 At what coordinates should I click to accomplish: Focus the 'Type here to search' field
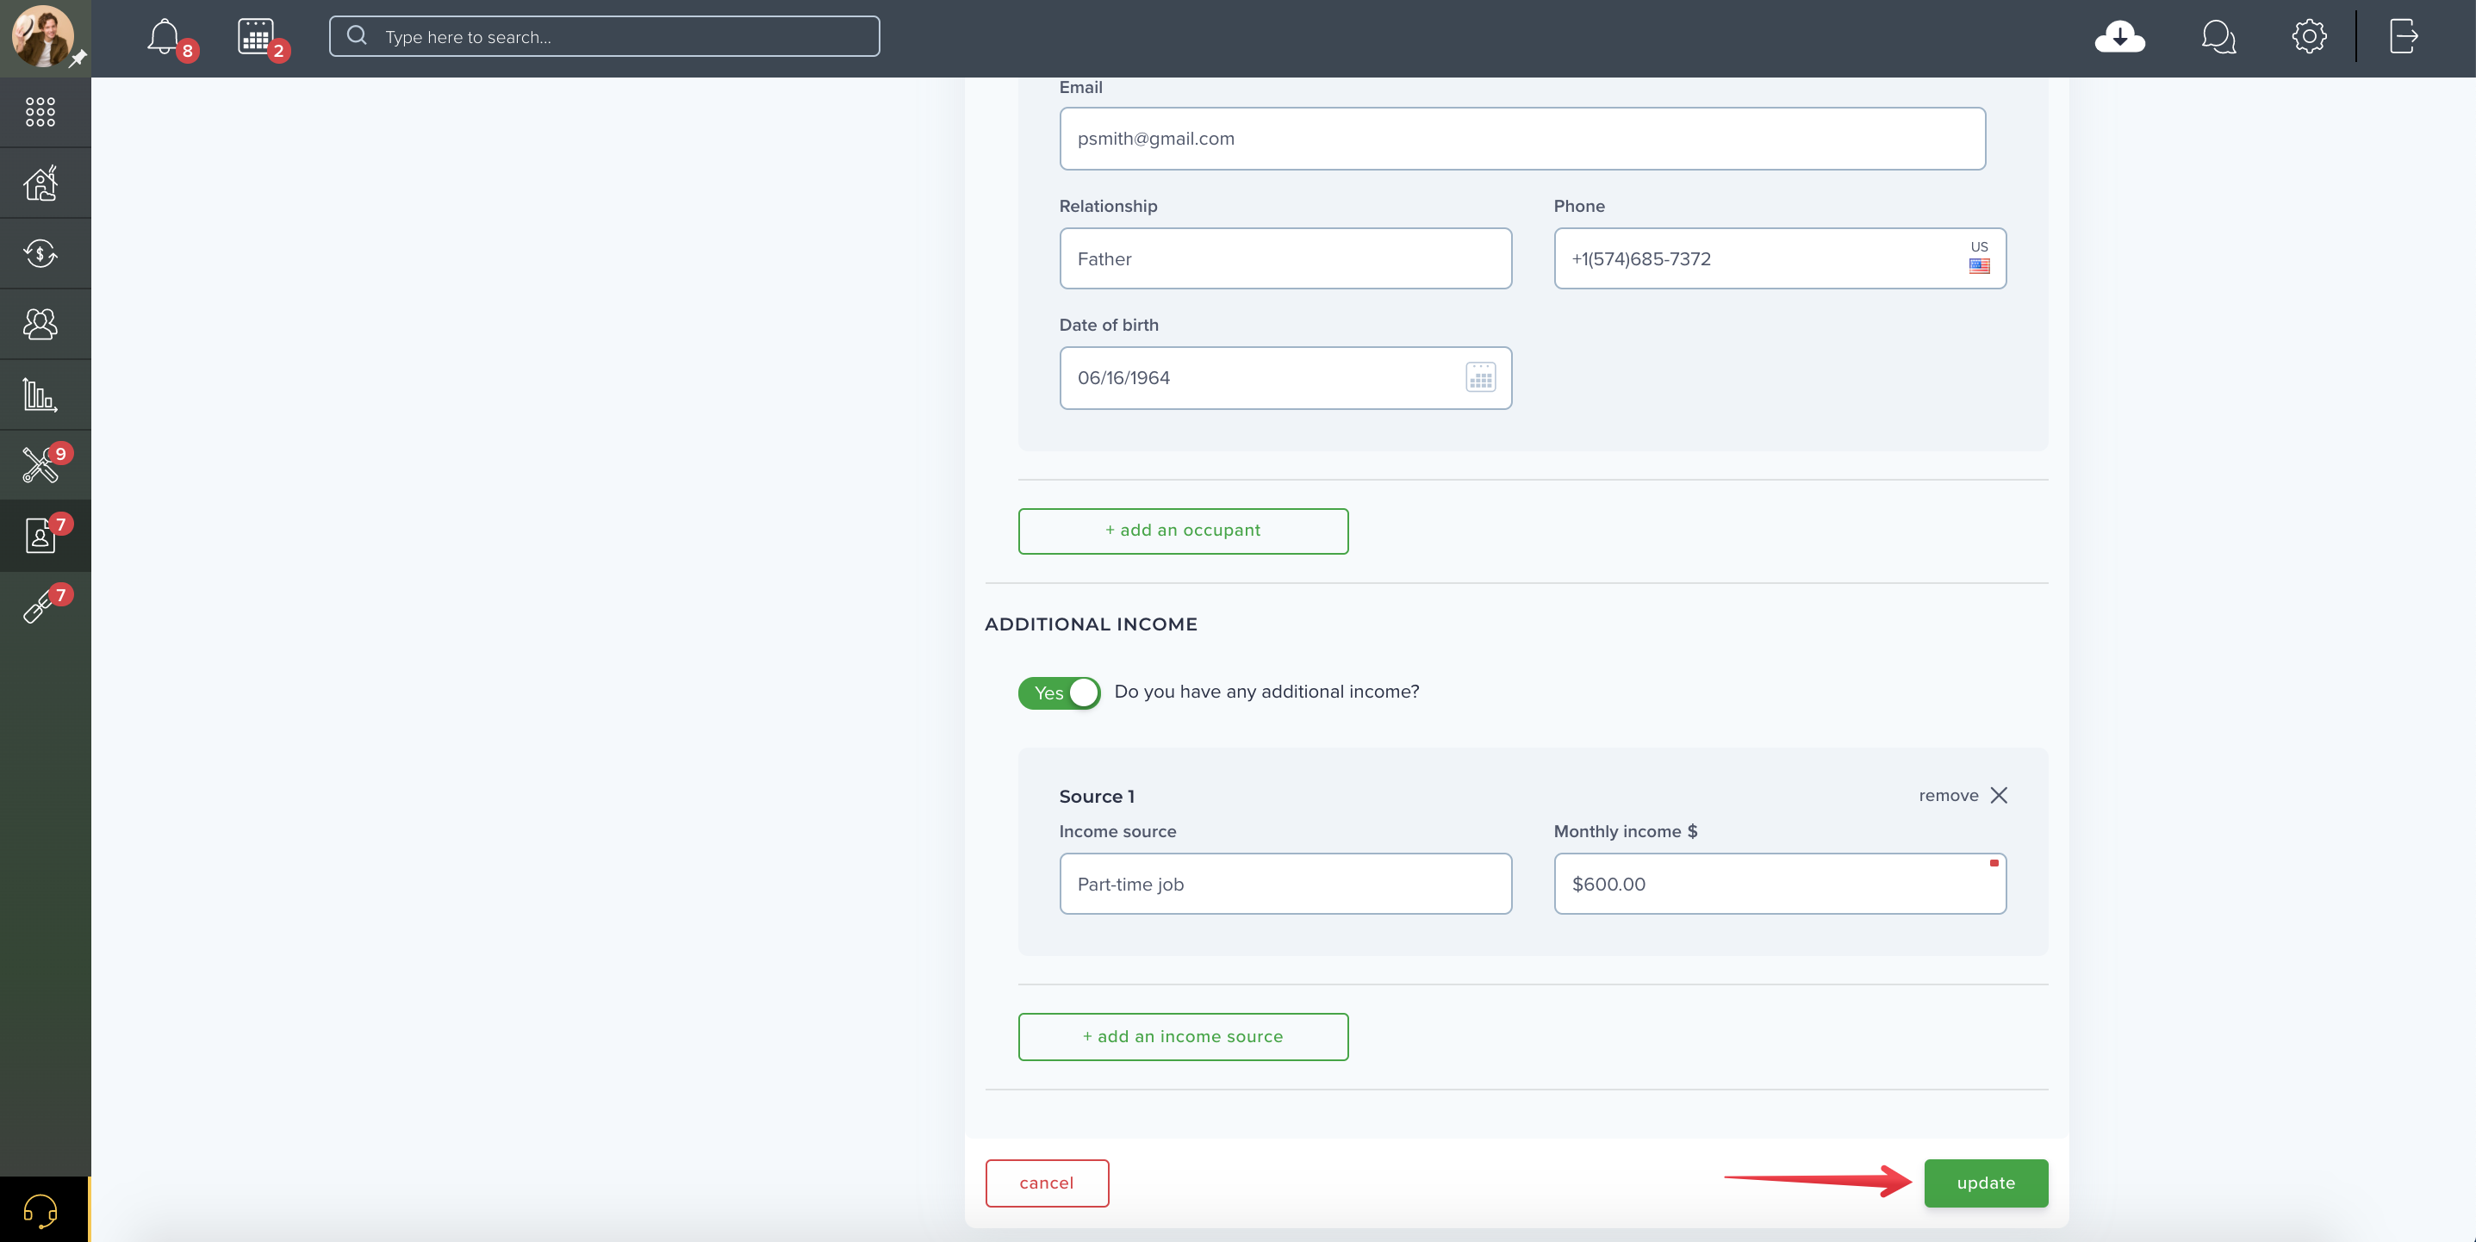(x=605, y=36)
